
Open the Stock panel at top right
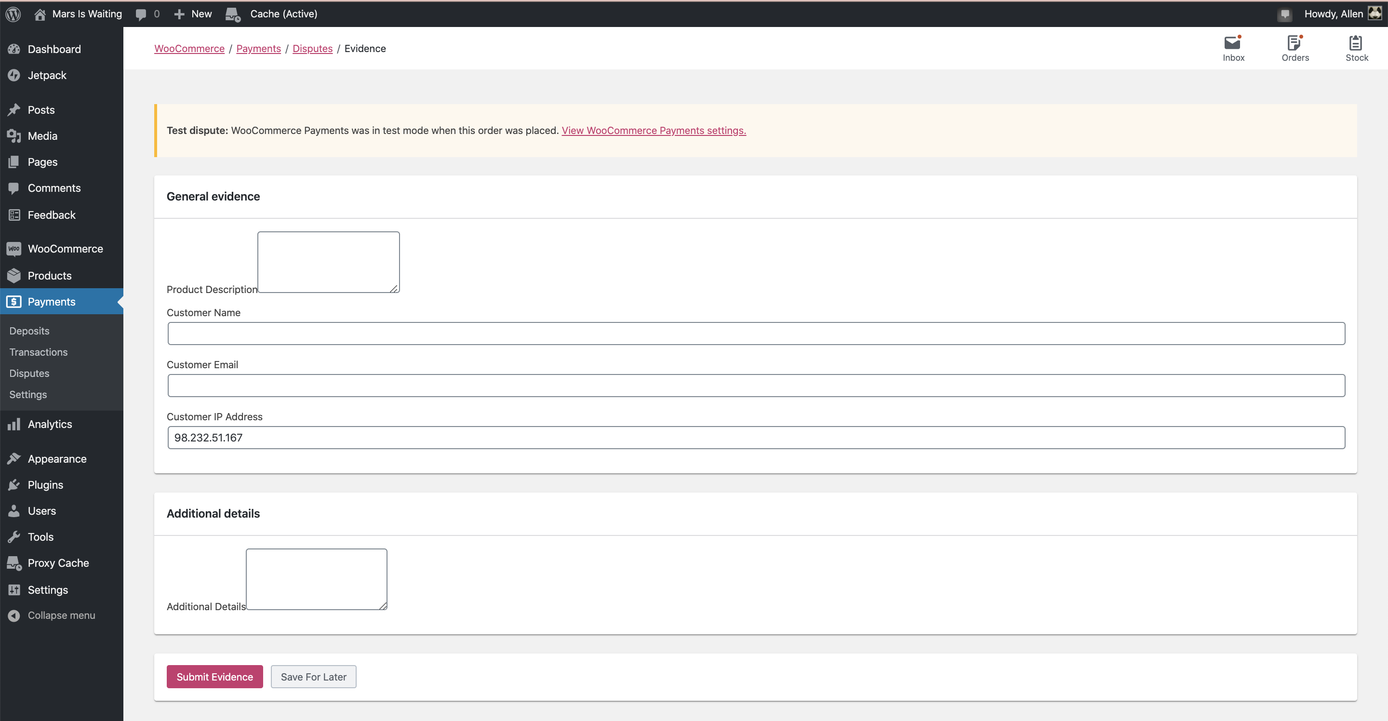coord(1357,48)
